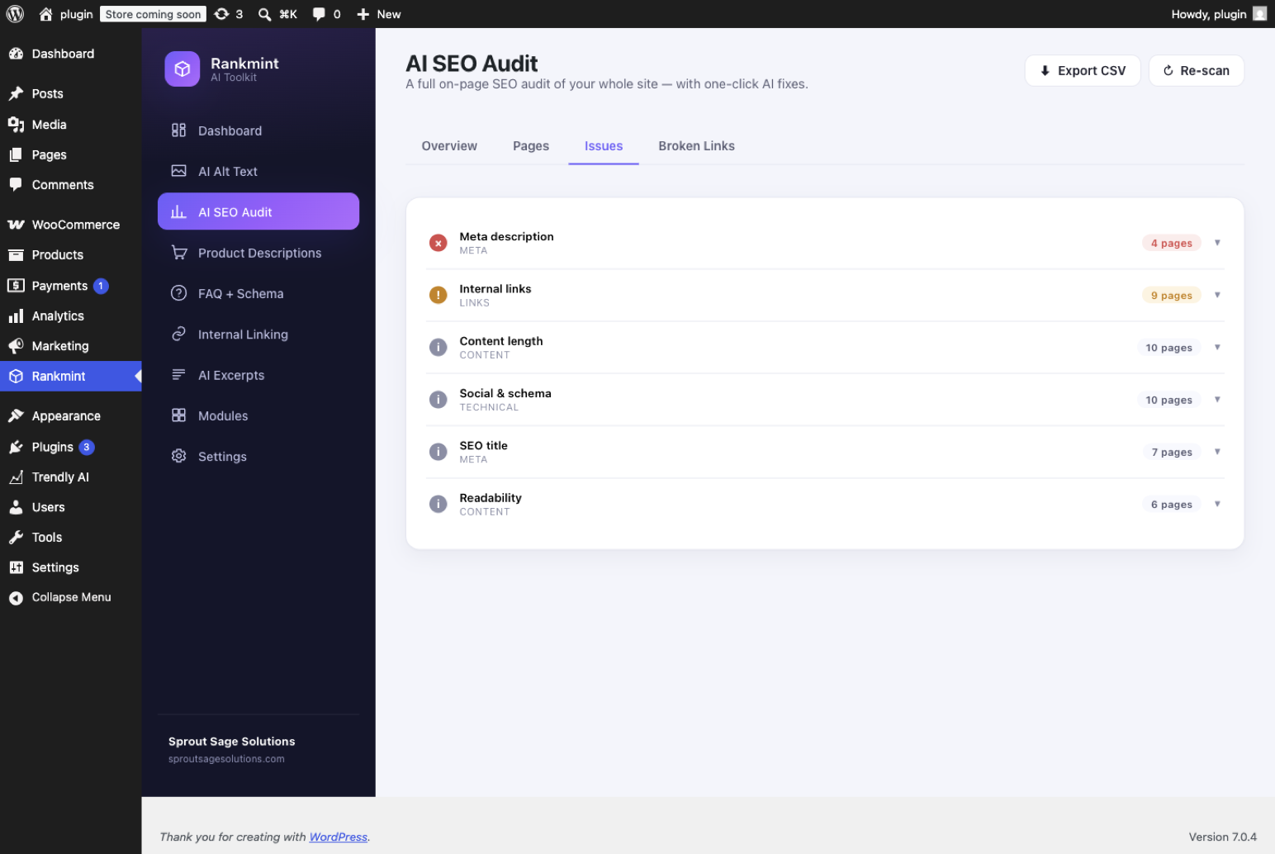Click the Re-scan button
1275x854 pixels.
tap(1197, 71)
